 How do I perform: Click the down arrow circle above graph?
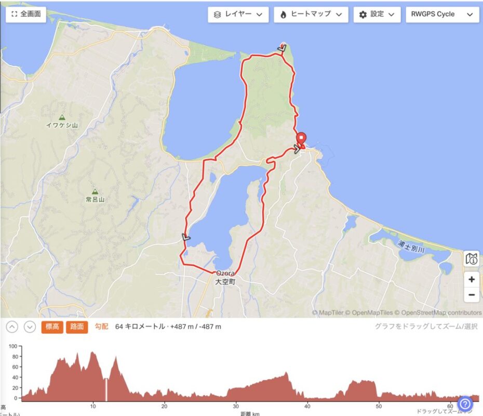pos(30,327)
